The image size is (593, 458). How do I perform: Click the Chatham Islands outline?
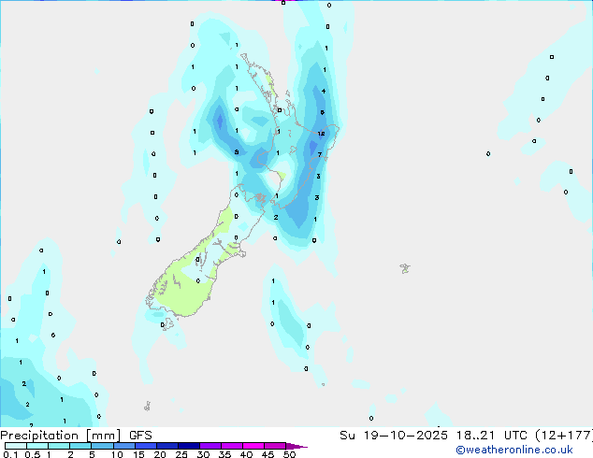(x=405, y=268)
